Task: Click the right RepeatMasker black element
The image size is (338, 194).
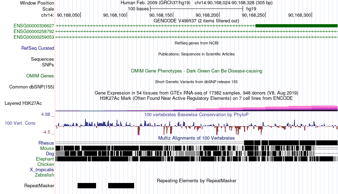Action: coord(121,185)
